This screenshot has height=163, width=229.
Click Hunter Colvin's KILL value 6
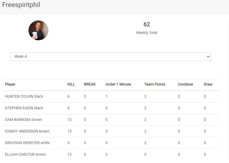coord(69,96)
